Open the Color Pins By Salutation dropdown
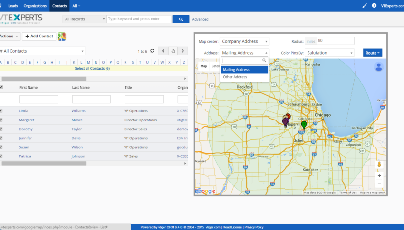Image resolution: width=404 pixels, height=230 pixels. click(329, 53)
